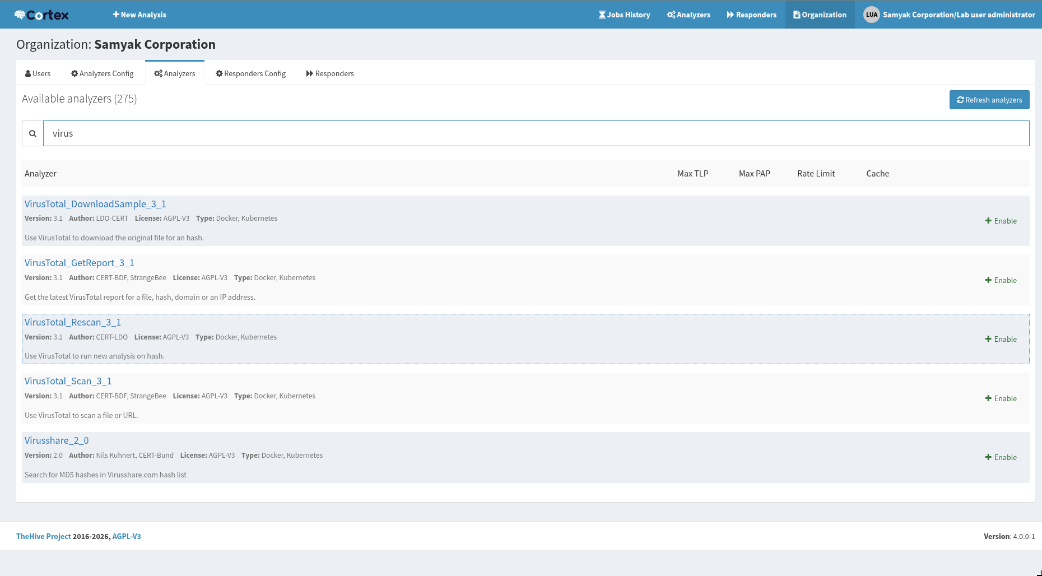Enable the VirusTotal_DownloadSample_3_1 analyzer

coord(1001,221)
